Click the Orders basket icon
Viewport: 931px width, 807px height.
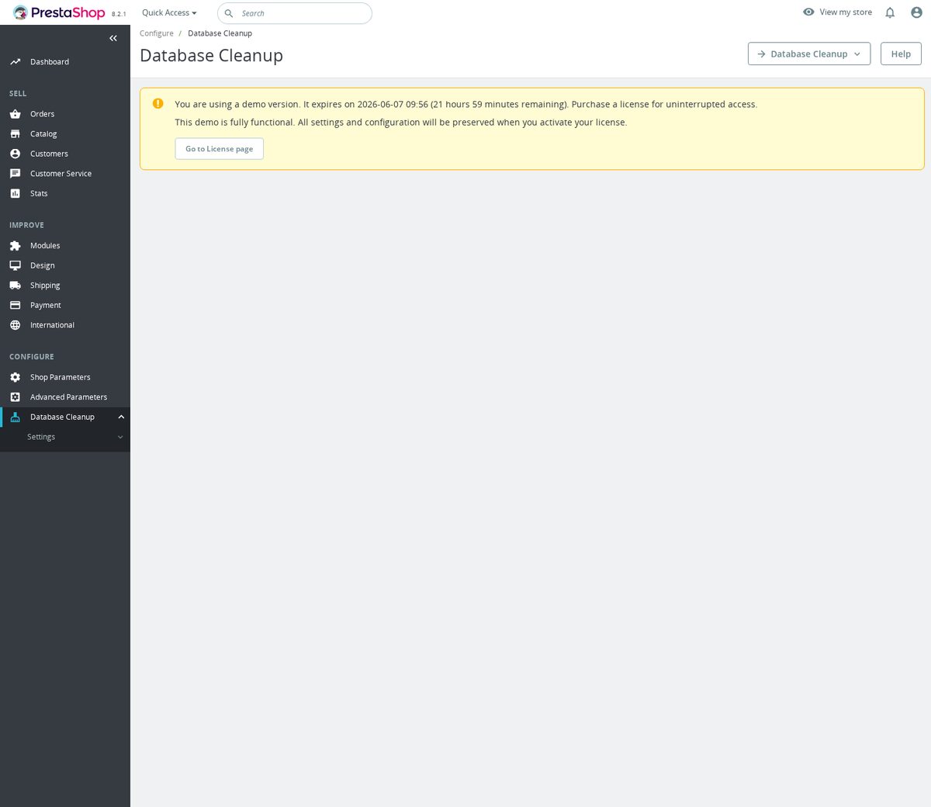pyautogui.click(x=15, y=114)
